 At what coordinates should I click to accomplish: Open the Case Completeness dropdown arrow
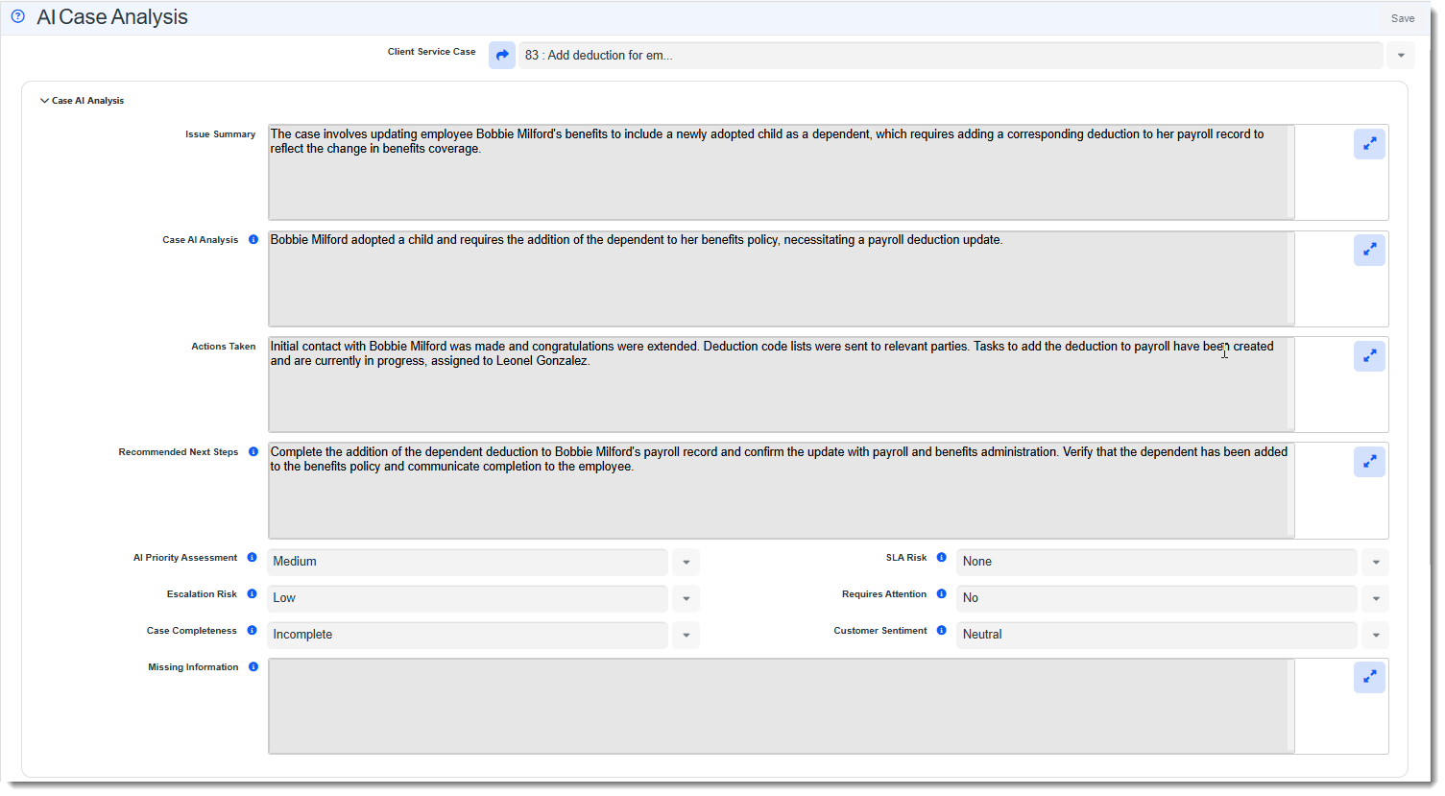(x=686, y=635)
